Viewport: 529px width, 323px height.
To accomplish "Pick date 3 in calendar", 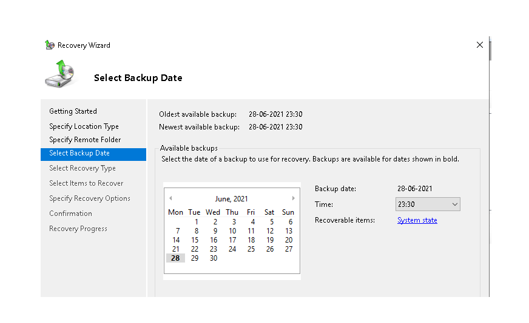I will tap(234, 222).
